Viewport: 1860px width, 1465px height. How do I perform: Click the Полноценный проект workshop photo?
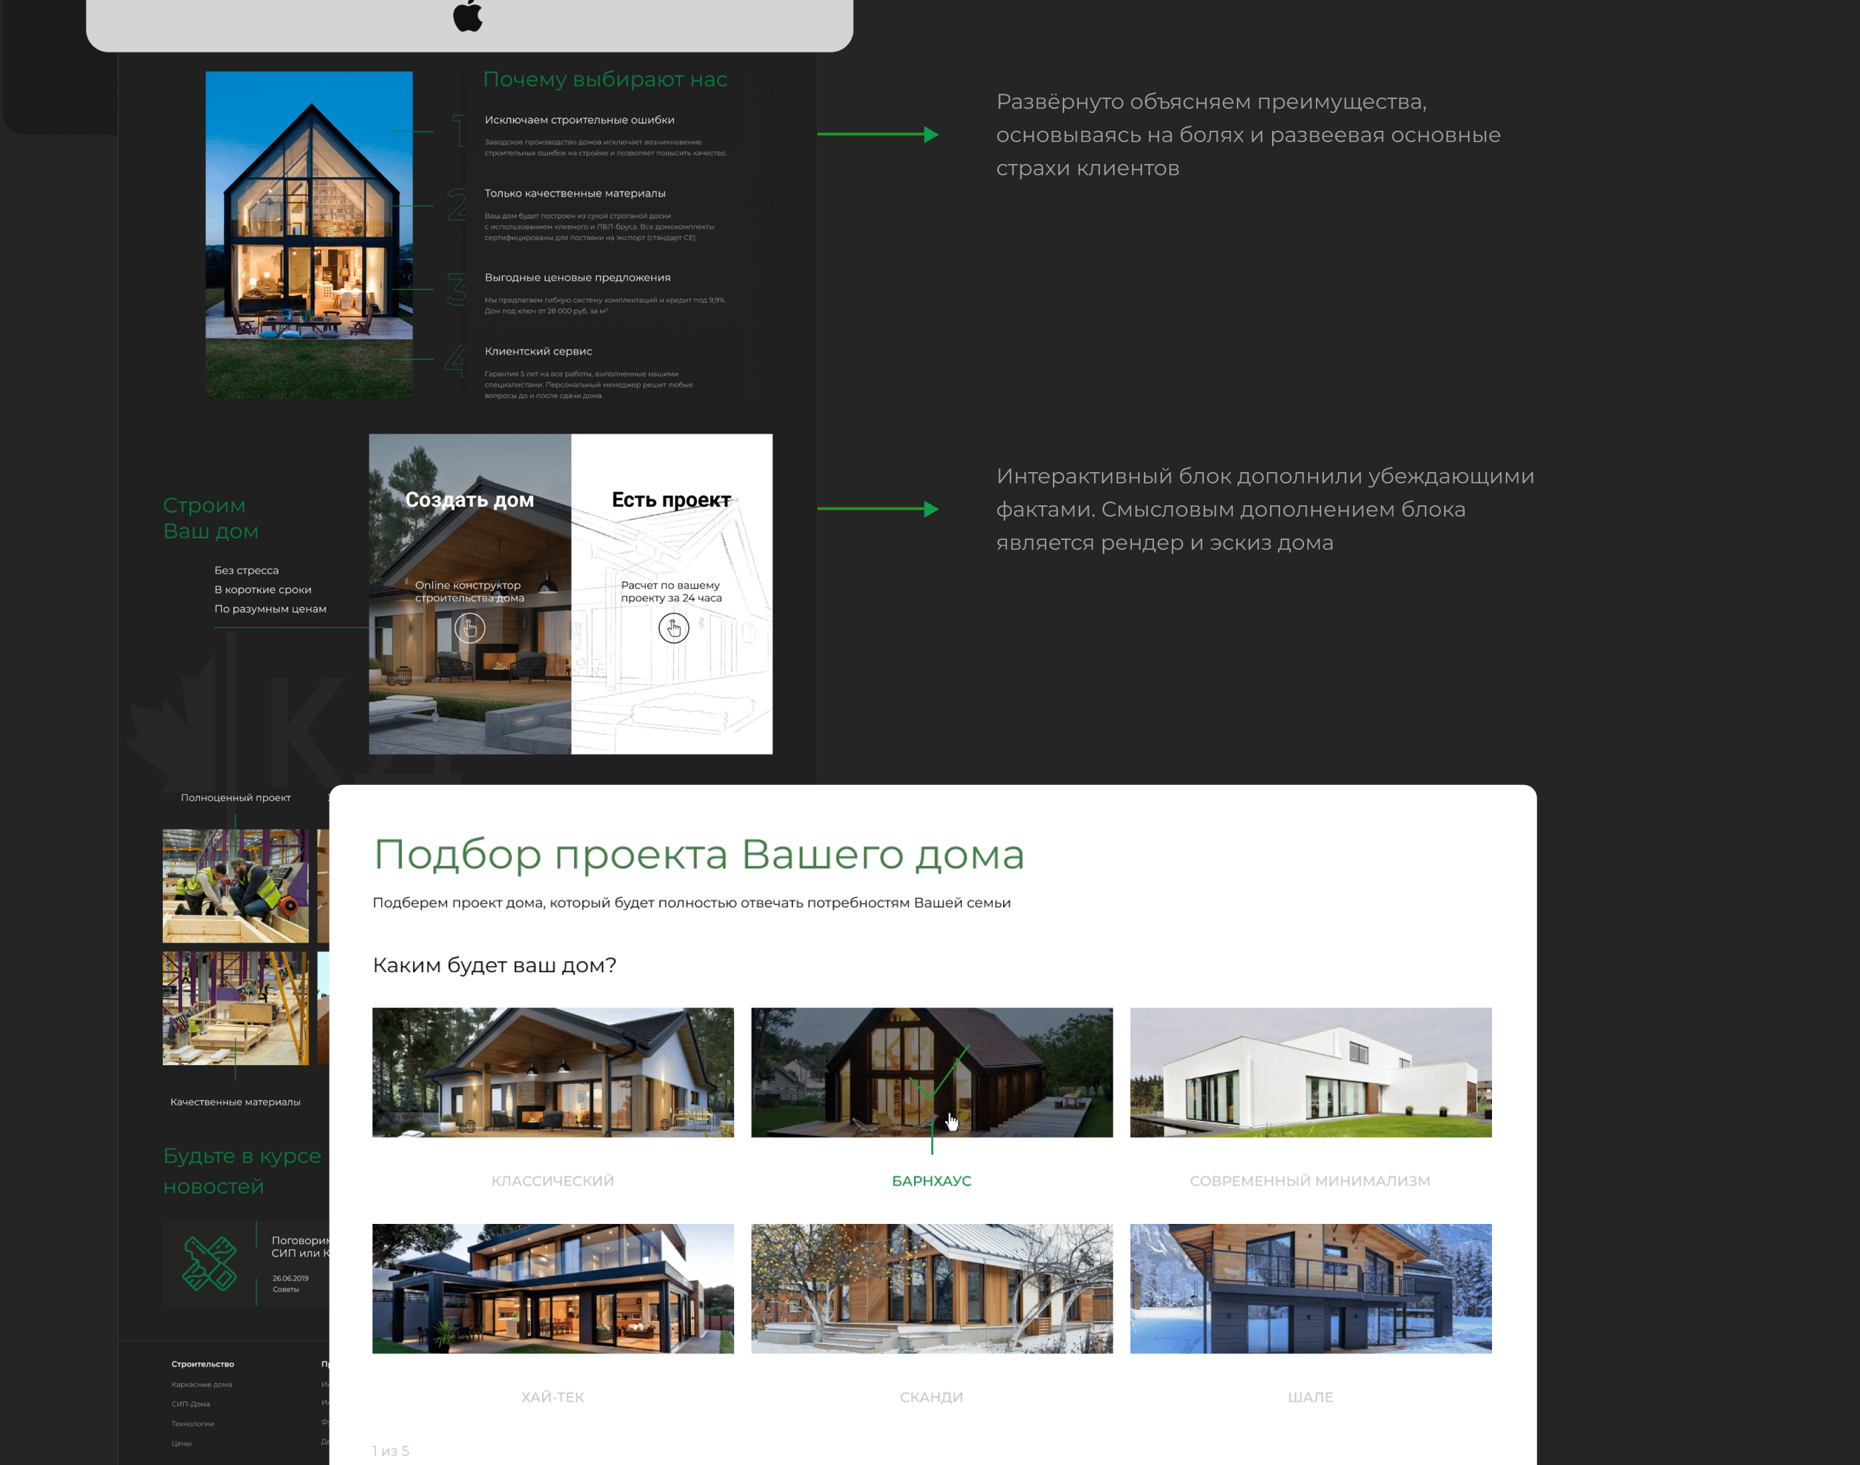[235, 885]
